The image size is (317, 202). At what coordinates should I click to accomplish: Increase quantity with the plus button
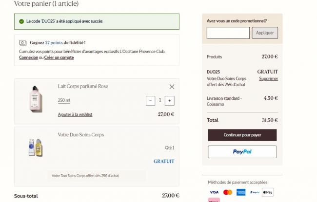click(169, 100)
